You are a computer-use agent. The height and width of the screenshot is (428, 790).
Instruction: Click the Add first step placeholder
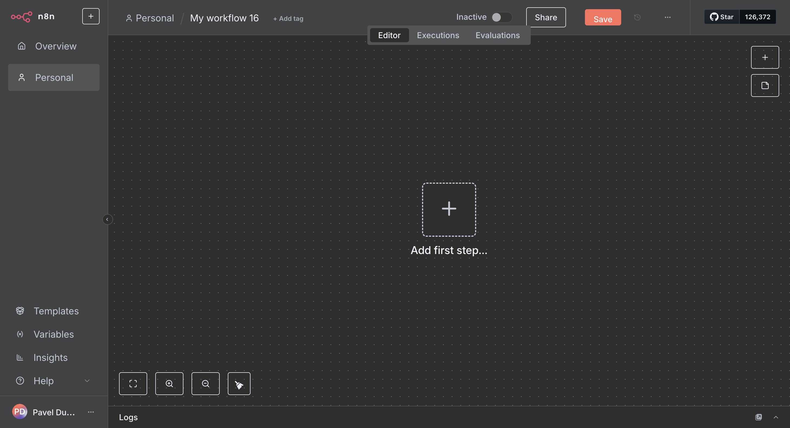[449, 209]
